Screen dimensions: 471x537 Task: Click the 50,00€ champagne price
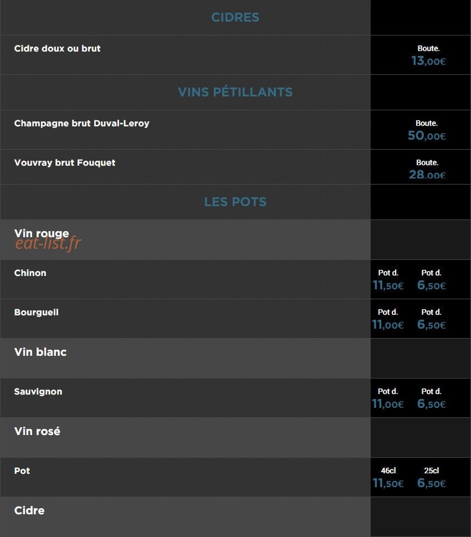[427, 136]
